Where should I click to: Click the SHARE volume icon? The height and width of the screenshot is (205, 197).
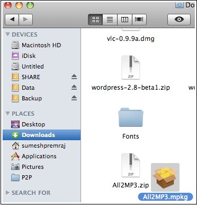(15, 77)
